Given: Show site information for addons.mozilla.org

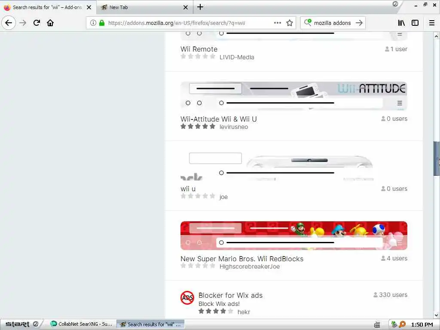Looking at the screenshot, I should click(93, 23).
